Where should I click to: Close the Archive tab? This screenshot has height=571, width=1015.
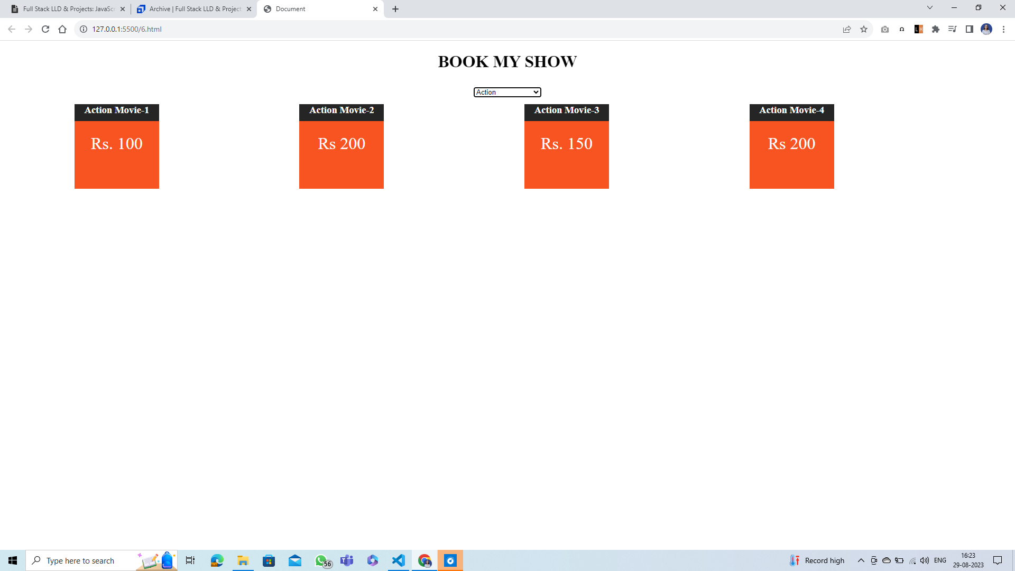click(249, 9)
